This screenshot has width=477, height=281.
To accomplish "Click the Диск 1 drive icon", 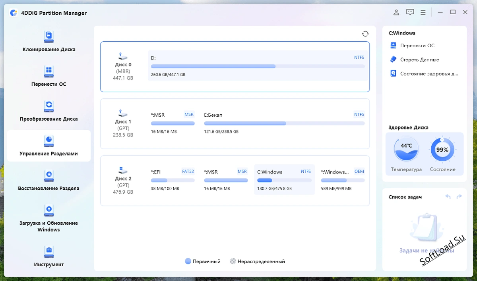I will 123,113.
